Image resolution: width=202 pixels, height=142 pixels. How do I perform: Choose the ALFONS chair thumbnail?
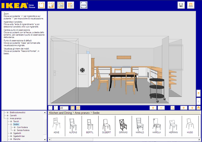[x=73, y=126]
